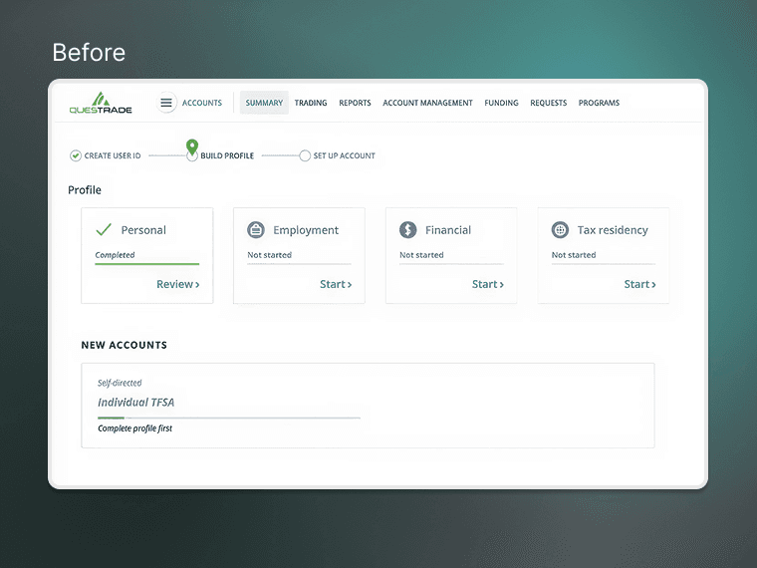Click the Completed status on Personal card

[x=115, y=255]
